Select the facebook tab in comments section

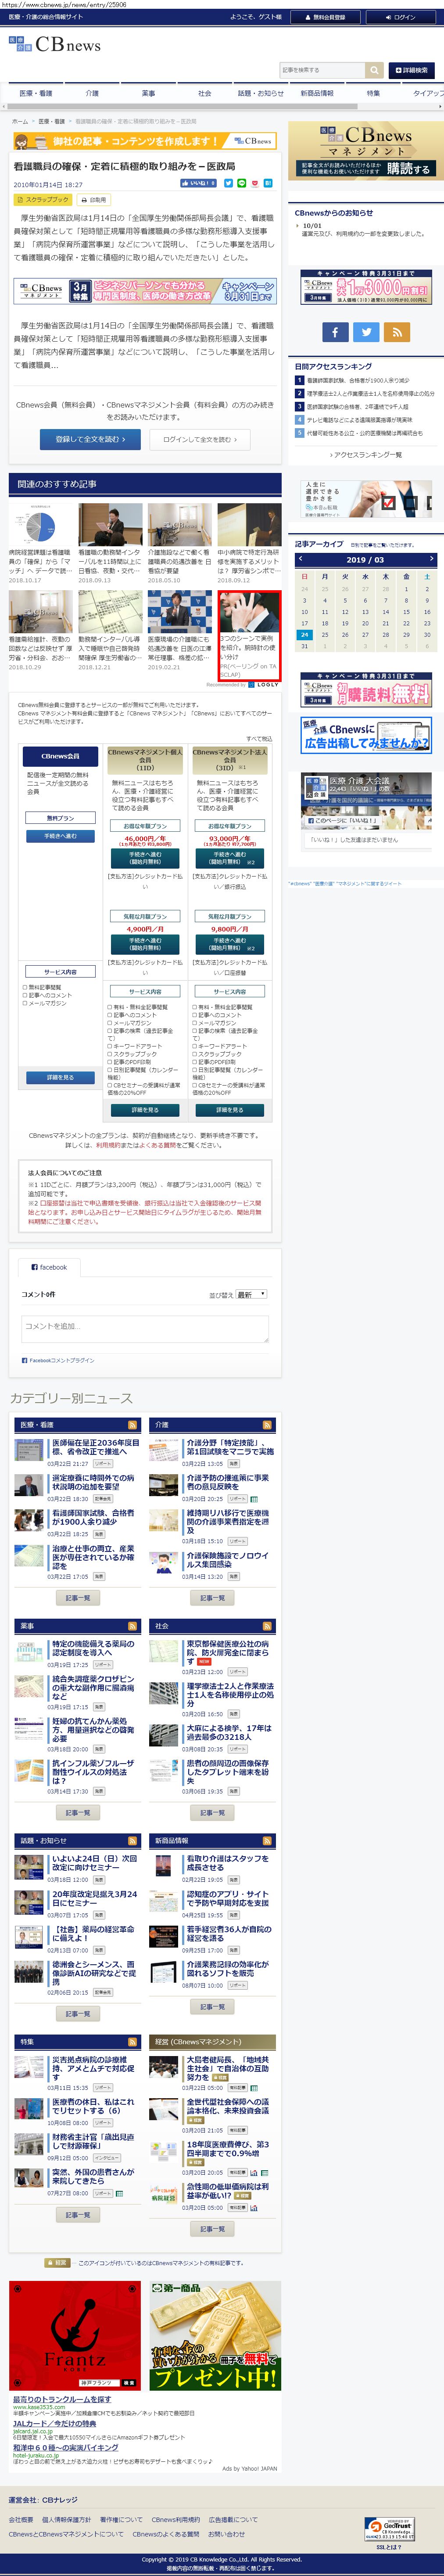tap(49, 1267)
